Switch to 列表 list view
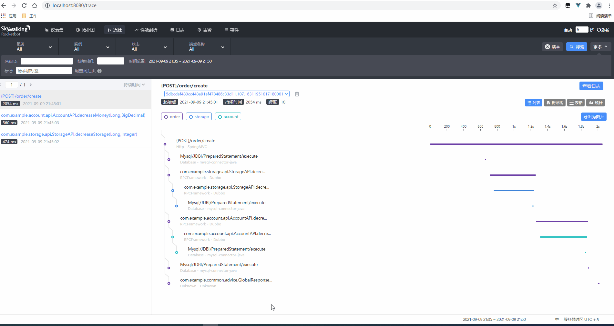Viewport: 614px width, 326px height. (534, 103)
